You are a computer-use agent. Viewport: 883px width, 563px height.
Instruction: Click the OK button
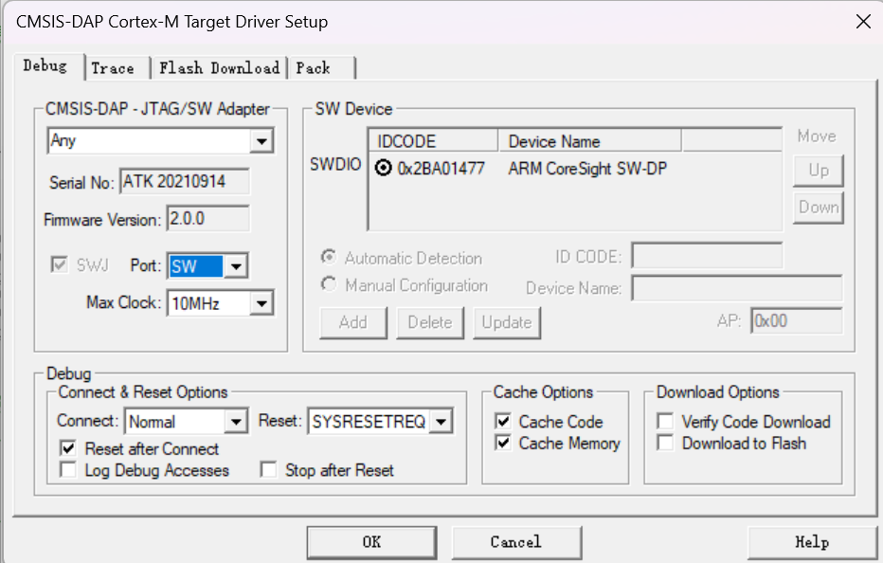tap(371, 542)
